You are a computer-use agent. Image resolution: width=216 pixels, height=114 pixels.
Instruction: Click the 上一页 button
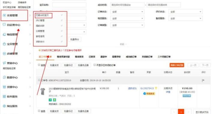click(193, 65)
